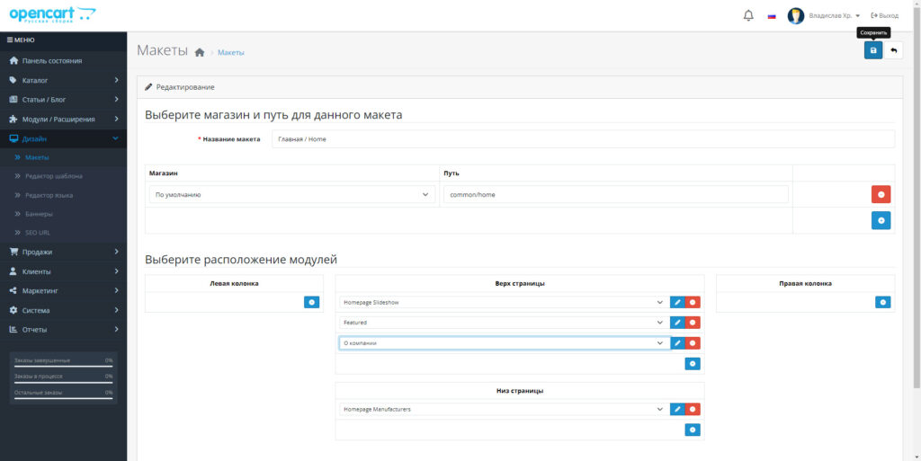Click the Выберите расположение модулей heading

(x=241, y=259)
